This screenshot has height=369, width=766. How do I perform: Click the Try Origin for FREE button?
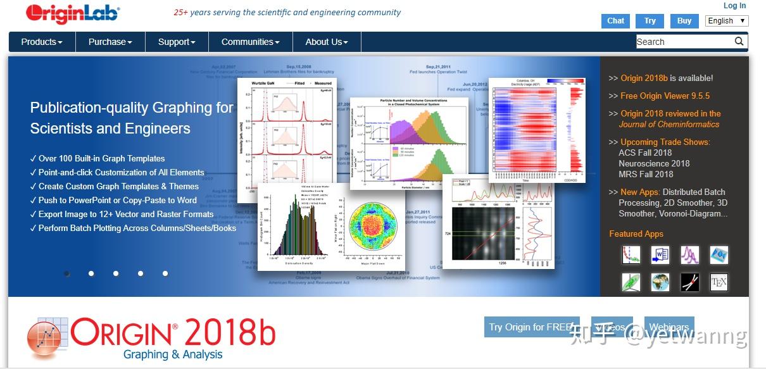[532, 327]
